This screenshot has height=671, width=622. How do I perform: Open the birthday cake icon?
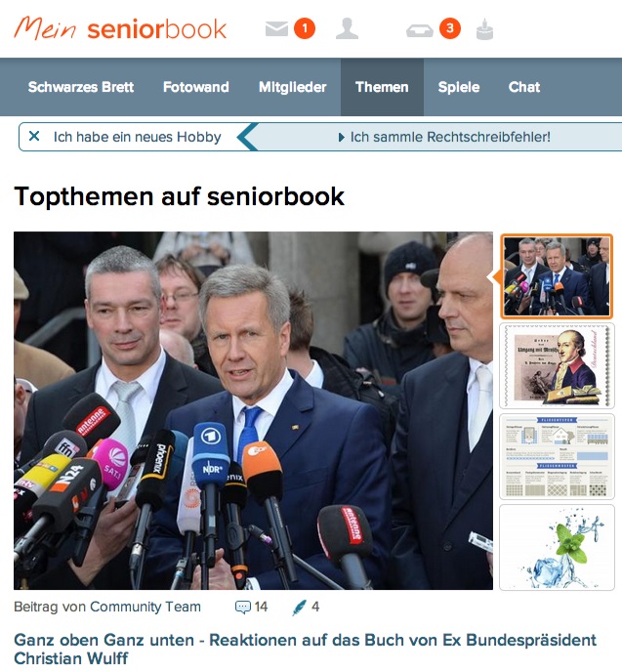click(484, 29)
